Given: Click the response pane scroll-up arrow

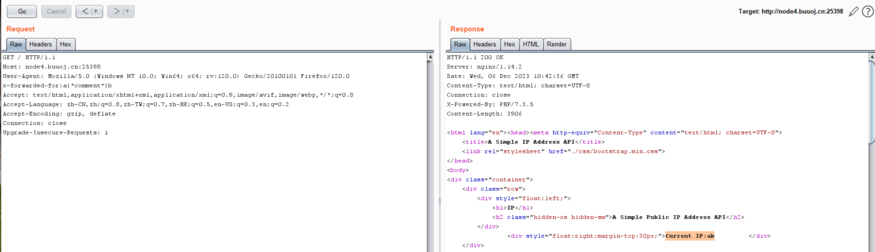Looking at the screenshot, I should [871, 57].
